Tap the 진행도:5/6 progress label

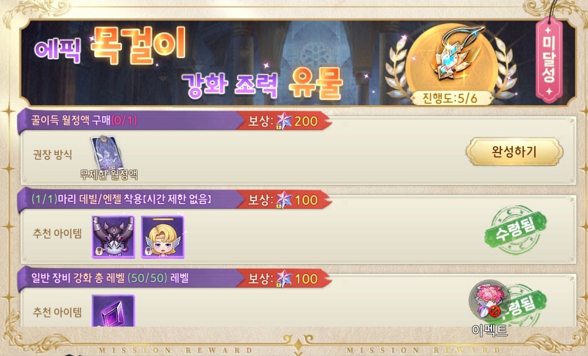(451, 98)
